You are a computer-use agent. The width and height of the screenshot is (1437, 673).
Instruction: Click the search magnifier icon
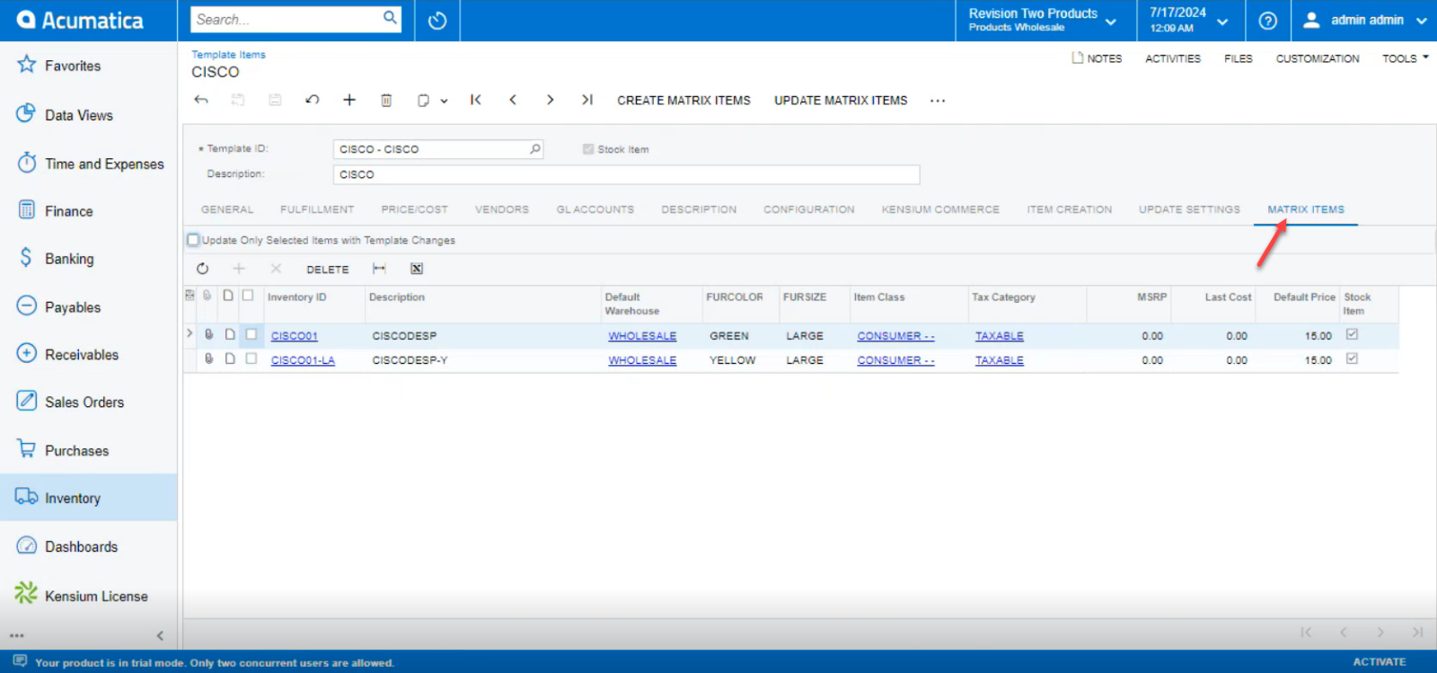390,17
